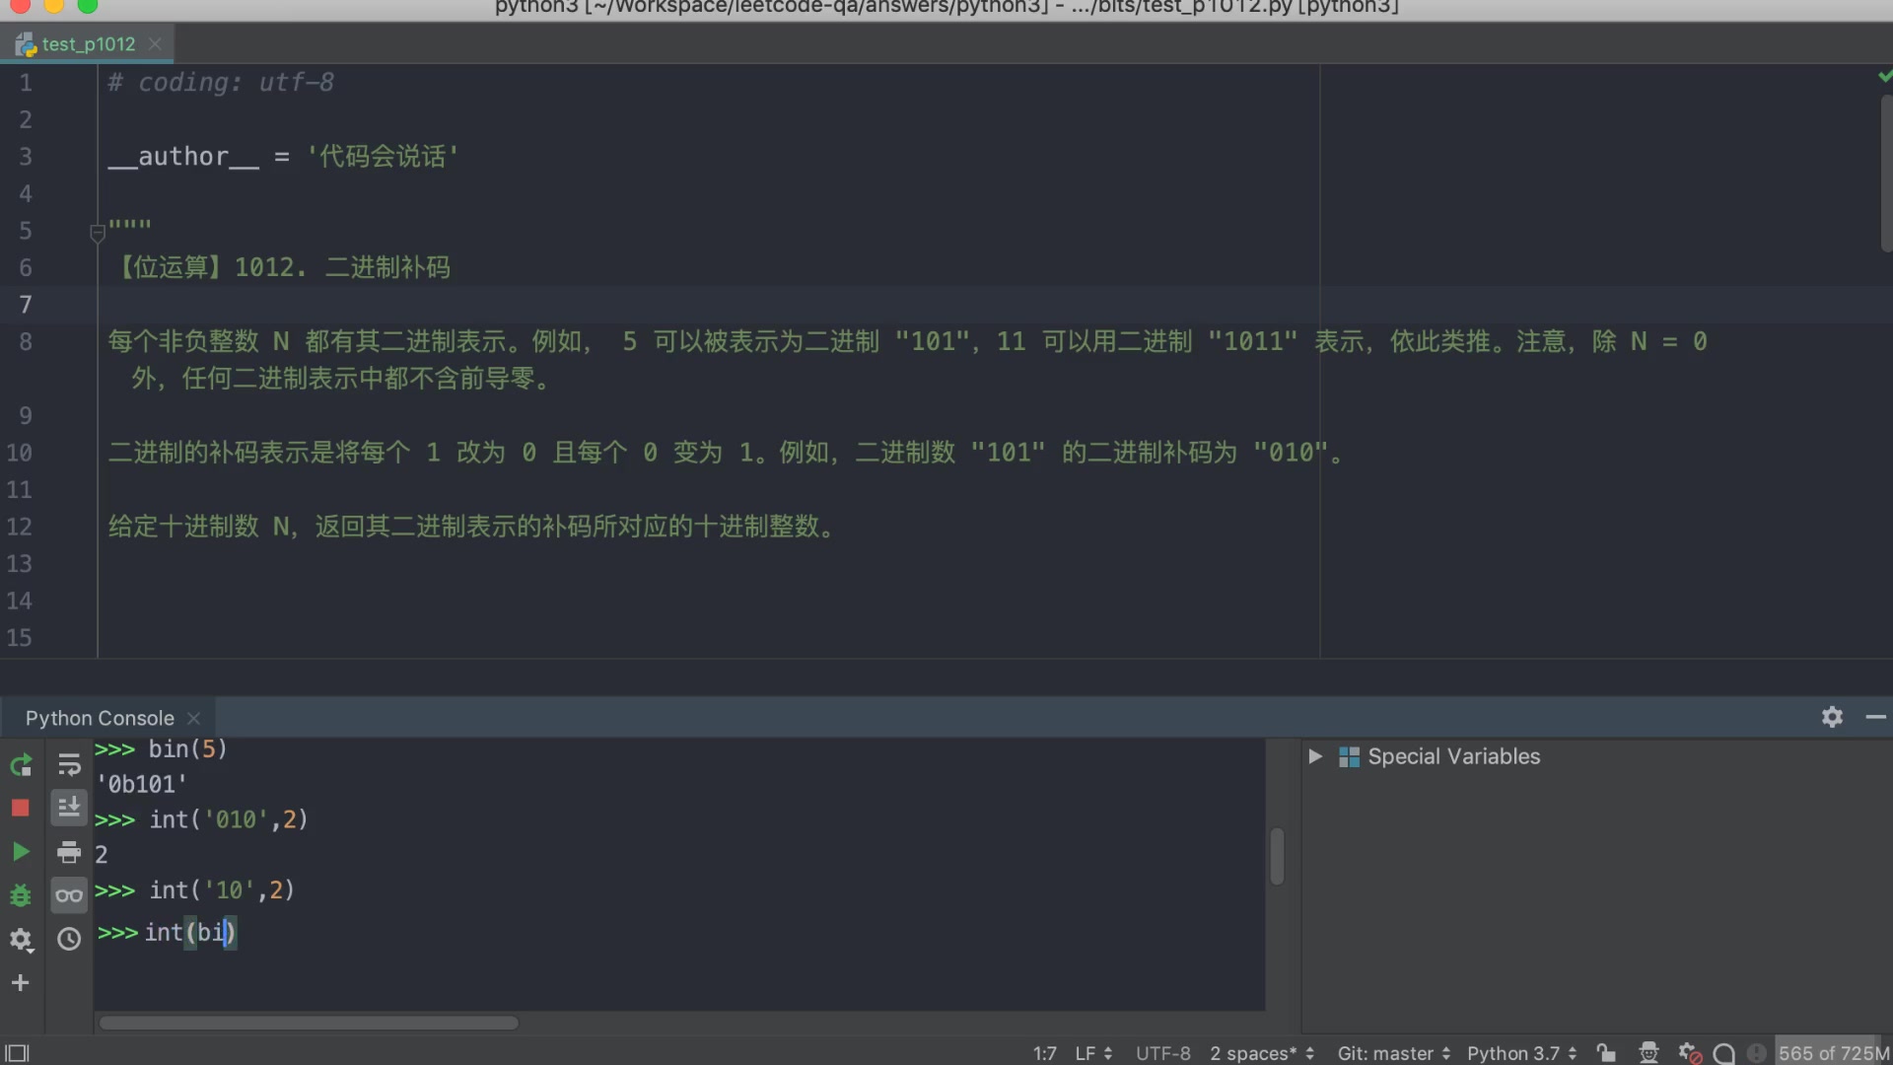Open the Python 3.7 interpreter selector
The width and height of the screenshot is (1893, 1065).
[1521, 1053]
